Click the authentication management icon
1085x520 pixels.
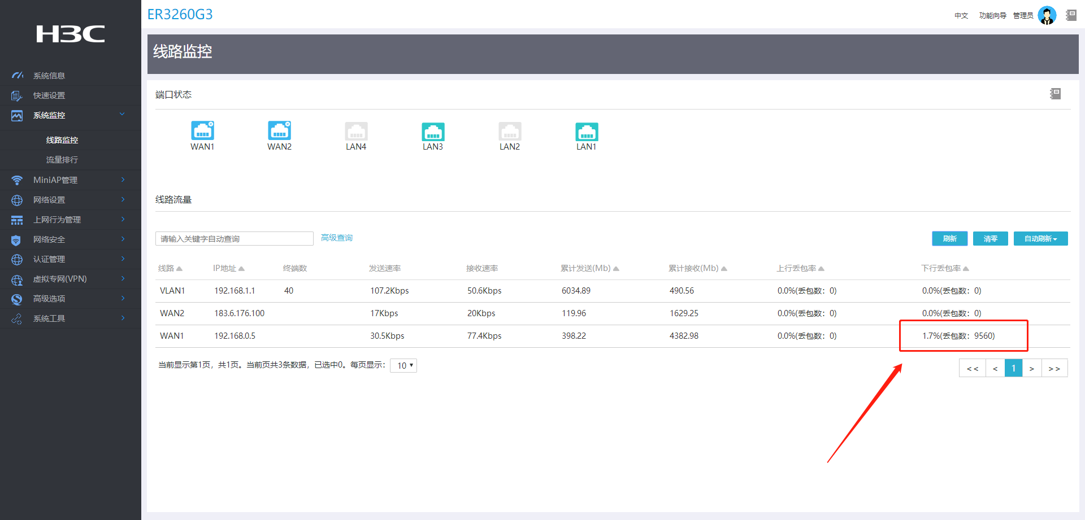[17, 259]
